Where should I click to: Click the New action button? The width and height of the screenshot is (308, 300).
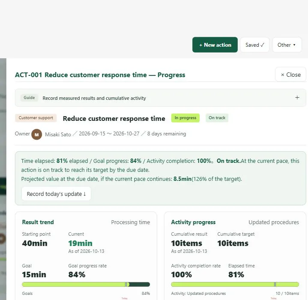click(215, 45)
